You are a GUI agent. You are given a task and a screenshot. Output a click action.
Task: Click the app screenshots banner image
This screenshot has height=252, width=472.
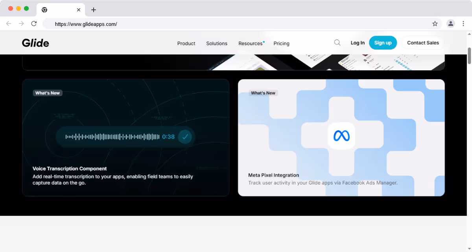click(233, 62)
